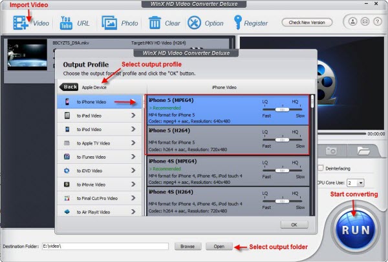Click the snapshot camera icon under preview
The image size is (388, 262).
(x=331, y=150)
